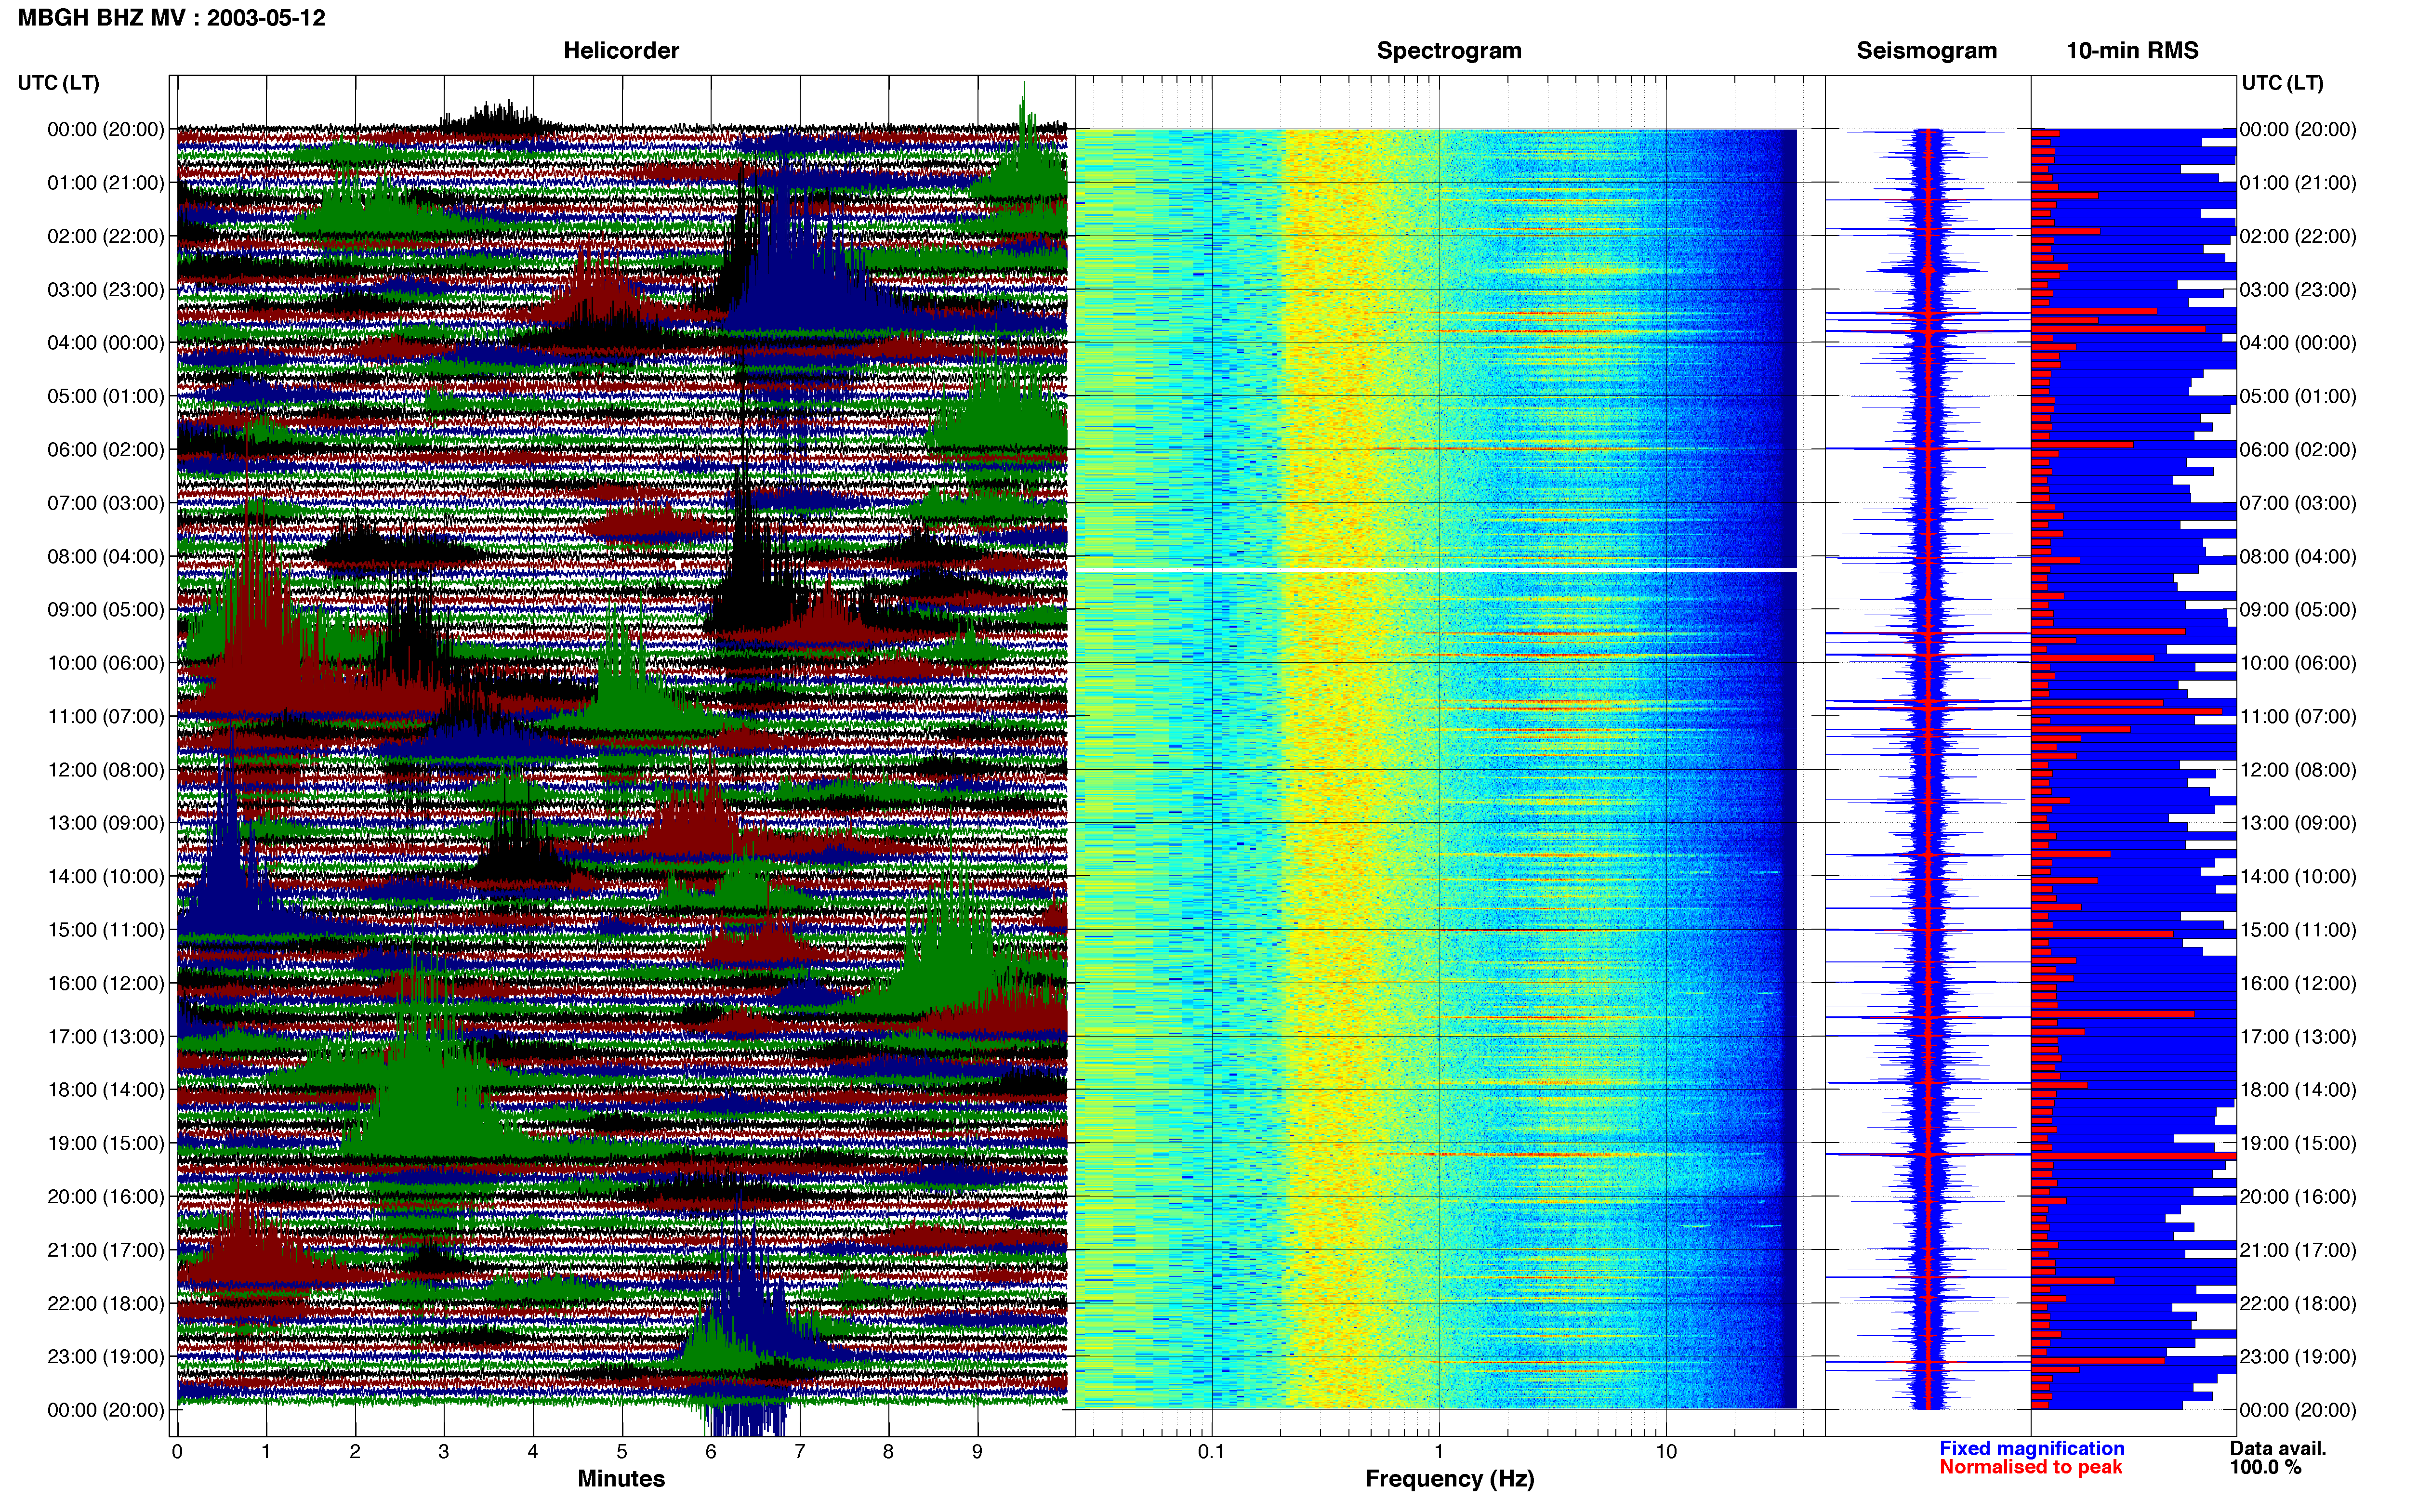Image resolution: width=2418 pixels, height=1512 pixels.
Task: Click the right '01:00 (21:00)' time label
Action: coord(2298,183)
